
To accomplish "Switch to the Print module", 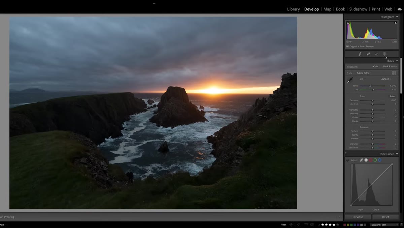I will (376, 9).
